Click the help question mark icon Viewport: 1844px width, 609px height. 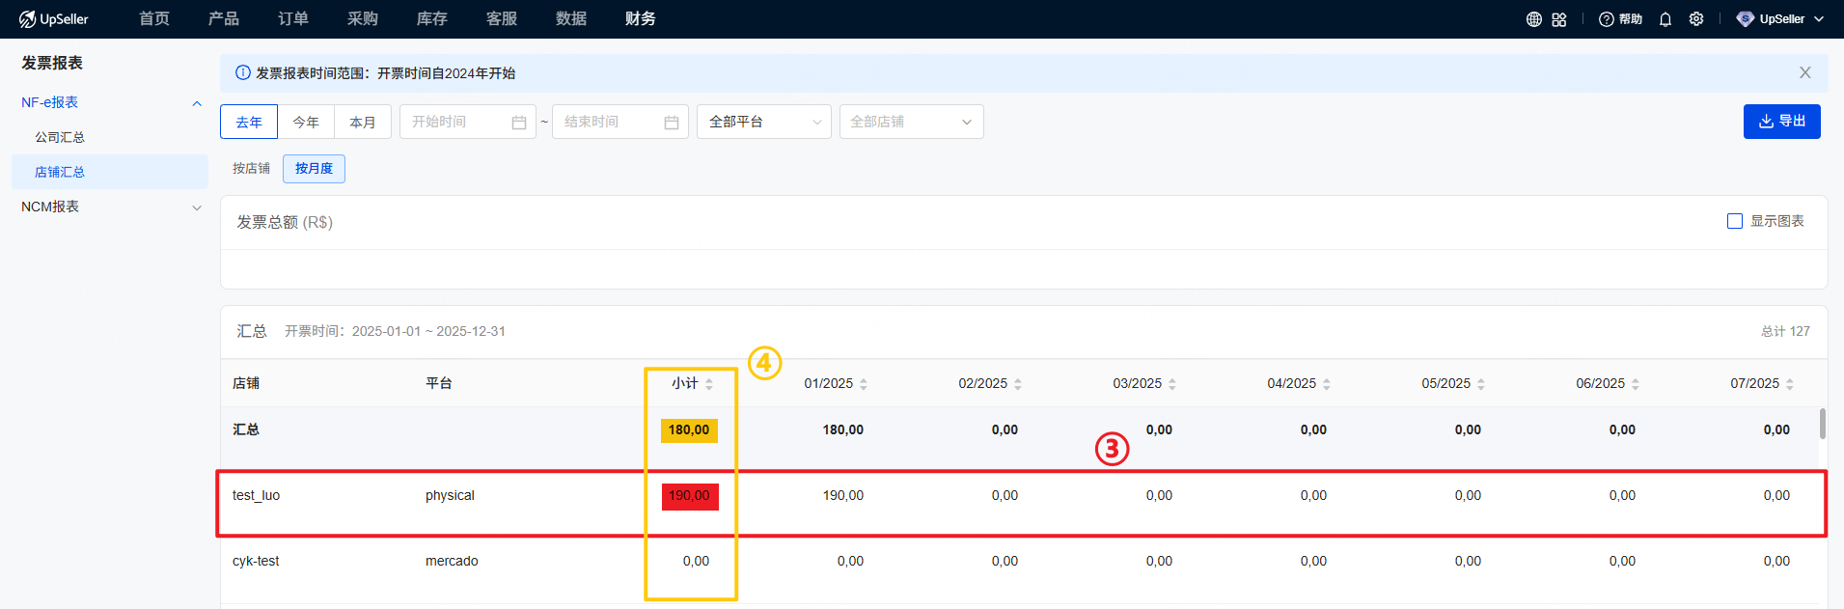pos(1606,19)
